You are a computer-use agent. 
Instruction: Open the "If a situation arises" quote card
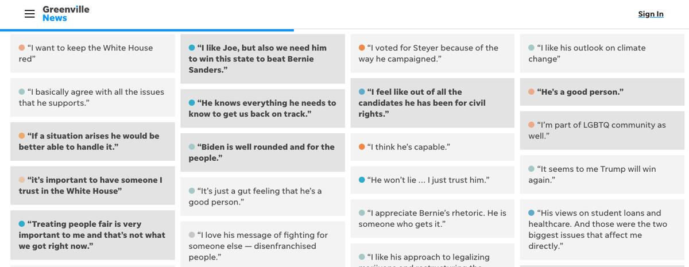click(92, 141)
